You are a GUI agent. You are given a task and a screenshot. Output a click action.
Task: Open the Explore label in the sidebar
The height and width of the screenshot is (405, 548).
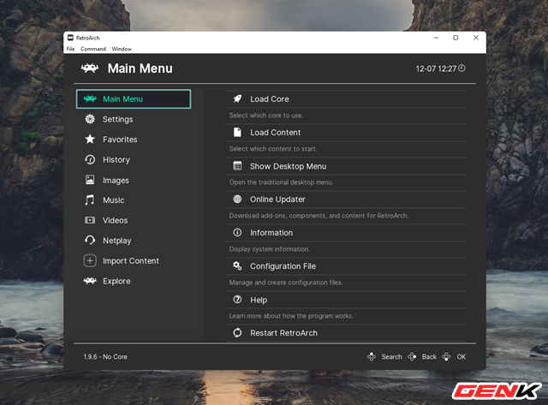(x=116, y=282)
